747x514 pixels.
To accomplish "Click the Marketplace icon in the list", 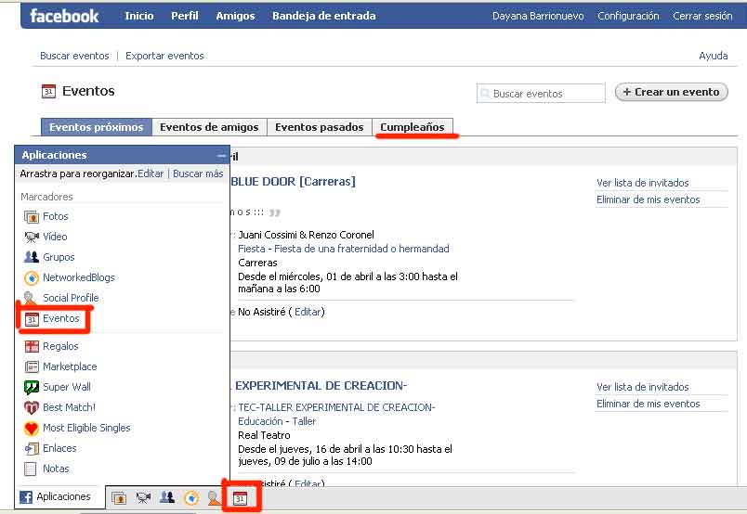I will click(x=32, y=366).
